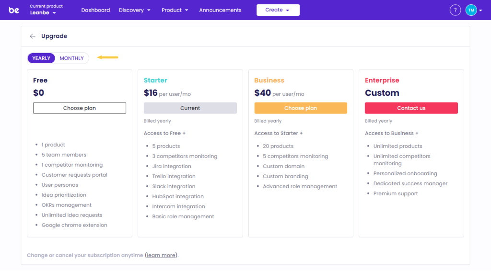Open the 'learn more' subscription link

click(161, 255)
